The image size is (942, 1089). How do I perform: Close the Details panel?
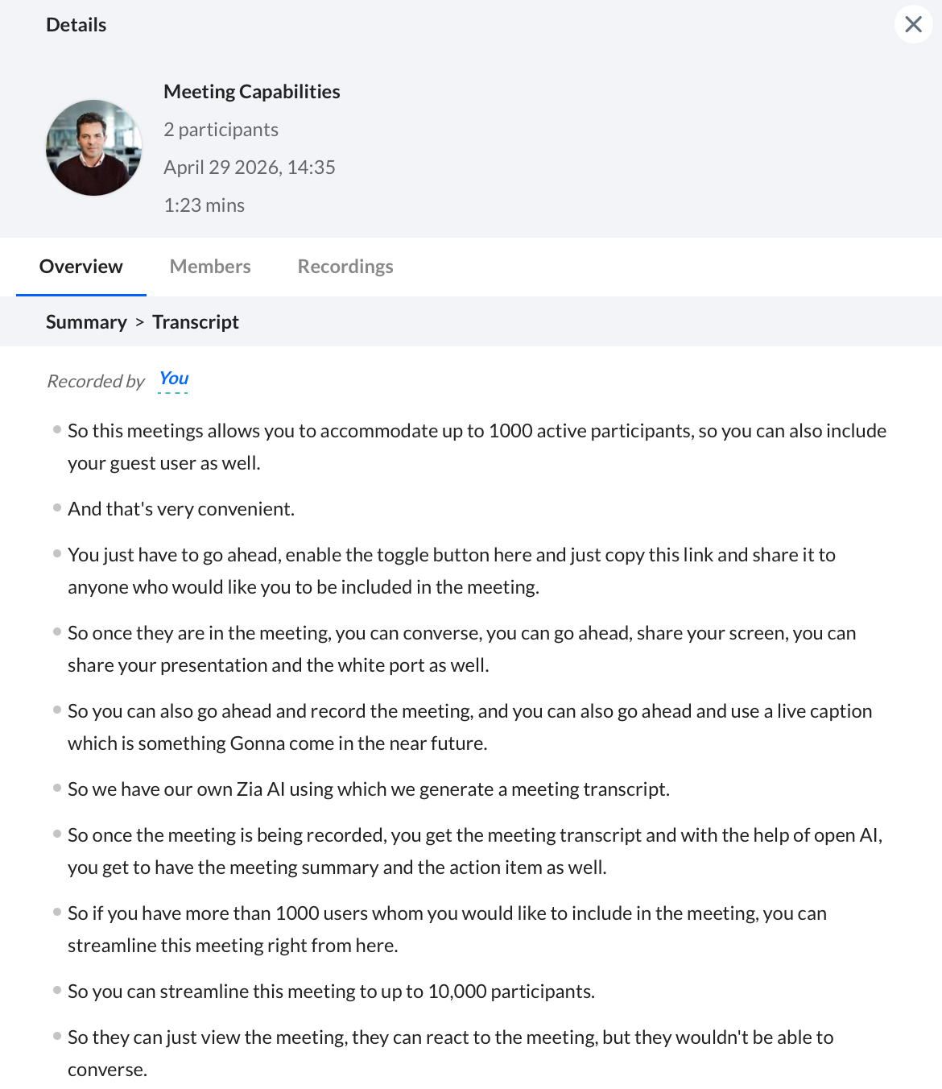coord(913,24)
